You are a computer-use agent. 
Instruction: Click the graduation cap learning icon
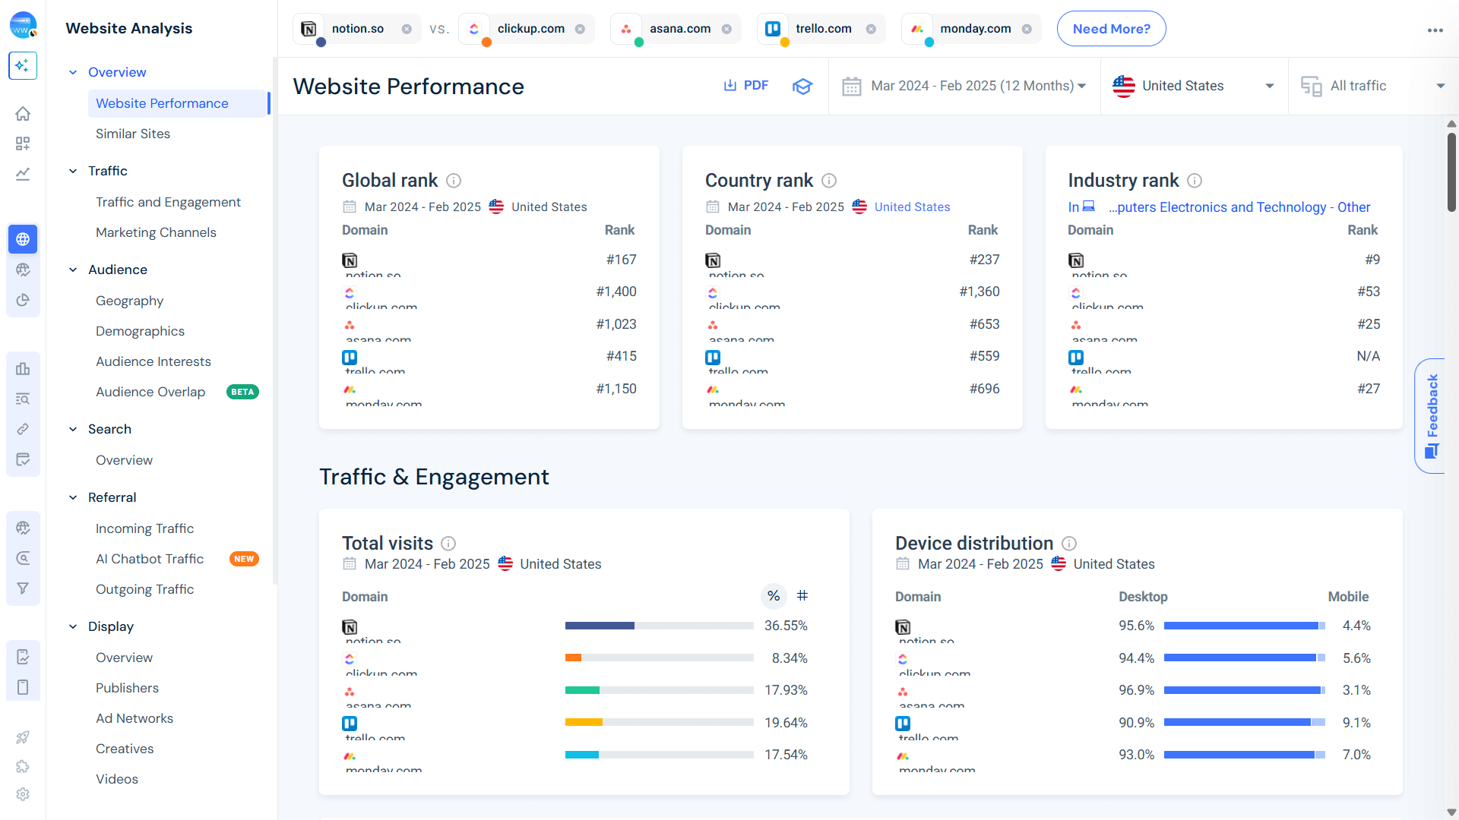(802, 87)
